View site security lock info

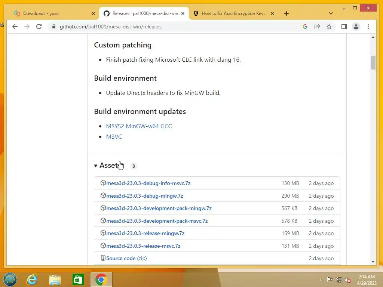(54, 27)
